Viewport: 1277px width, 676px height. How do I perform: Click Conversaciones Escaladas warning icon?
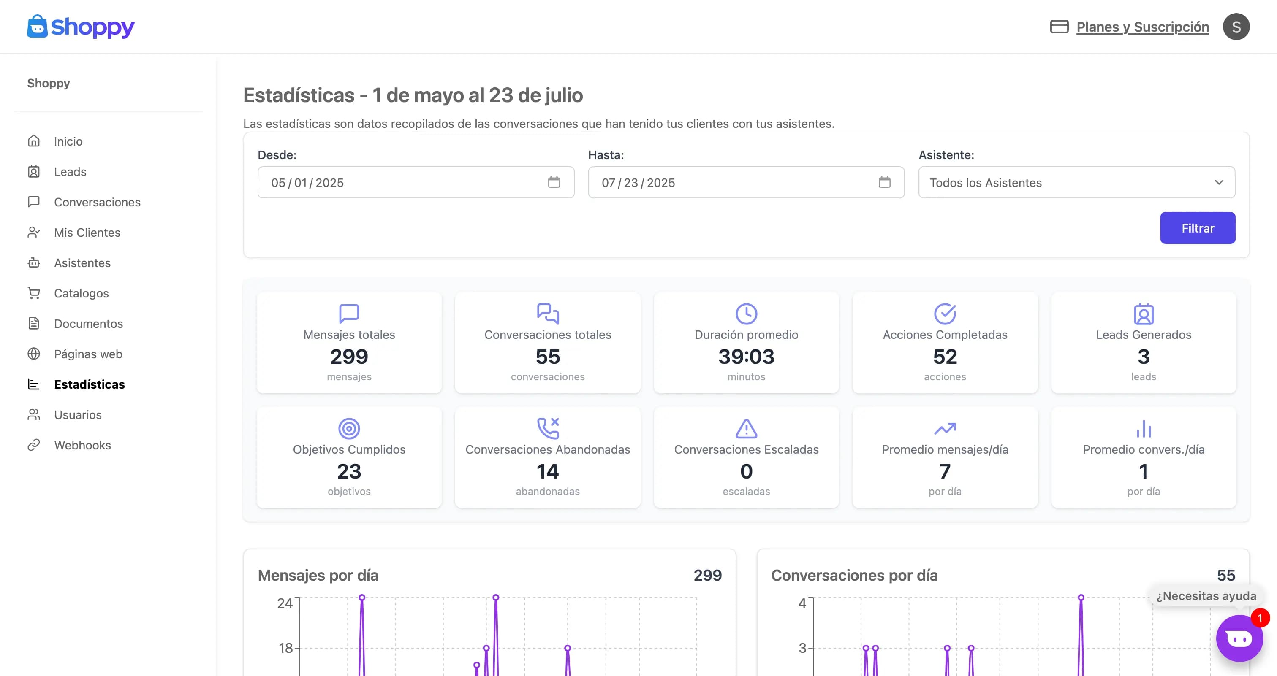[x=746, y=428]
